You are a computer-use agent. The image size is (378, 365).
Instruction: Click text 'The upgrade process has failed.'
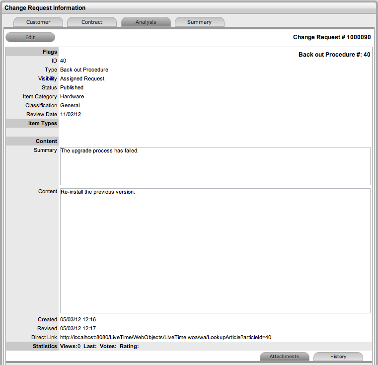pyautogui.click(x=99, y=150)
